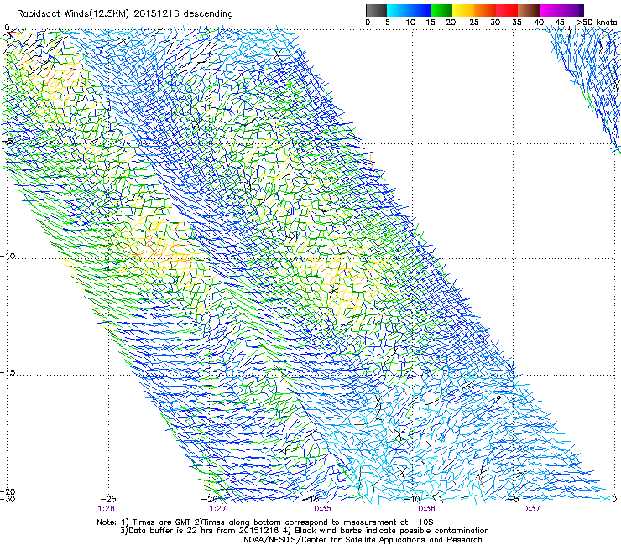Click the yellow 20–25 knots legend swatch
621x545 pixels.
coord(463,10)
